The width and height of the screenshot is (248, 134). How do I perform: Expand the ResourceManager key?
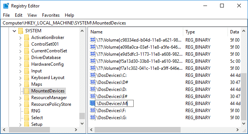click(x=20, y=98)
